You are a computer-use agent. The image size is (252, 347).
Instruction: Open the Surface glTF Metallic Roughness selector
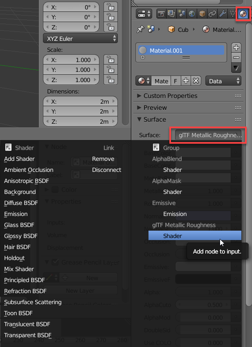point(208,135)
